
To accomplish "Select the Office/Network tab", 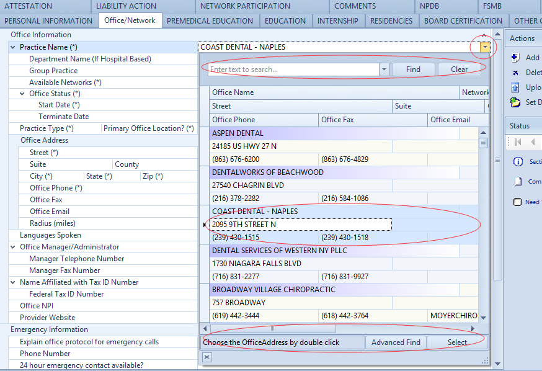I will [130, 20].
